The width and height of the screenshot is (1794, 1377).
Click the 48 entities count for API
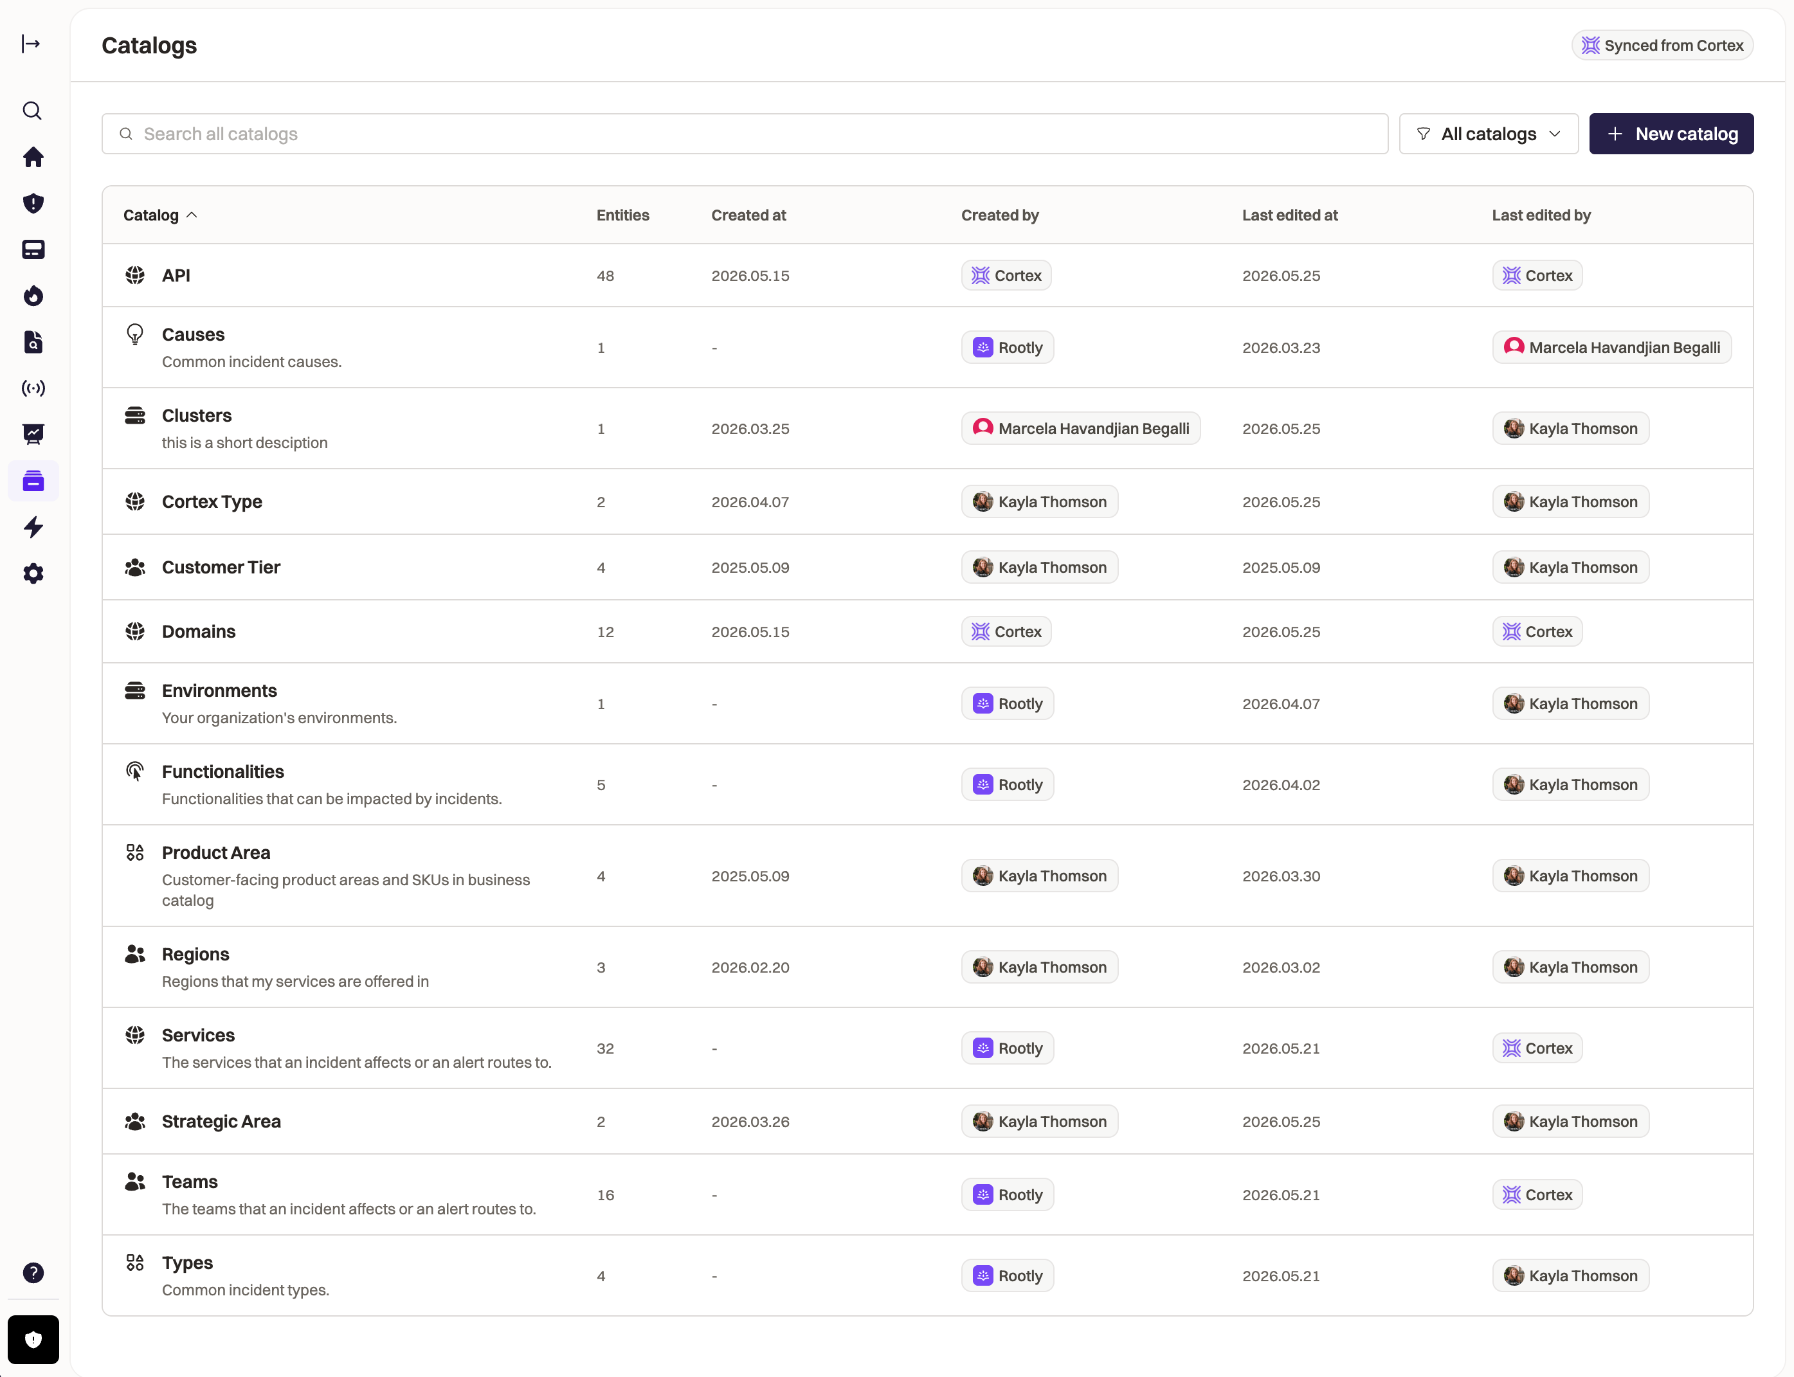tap(605, 275)
